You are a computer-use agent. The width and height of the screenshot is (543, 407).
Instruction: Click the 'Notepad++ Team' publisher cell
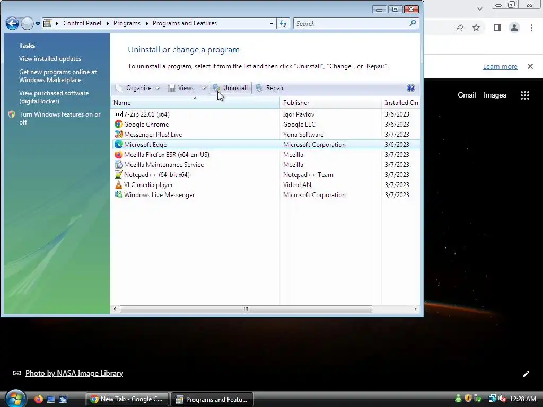[308, 175]
